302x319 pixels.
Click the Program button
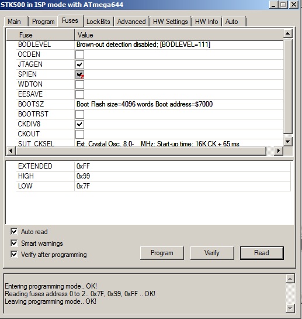click(162, 253)
